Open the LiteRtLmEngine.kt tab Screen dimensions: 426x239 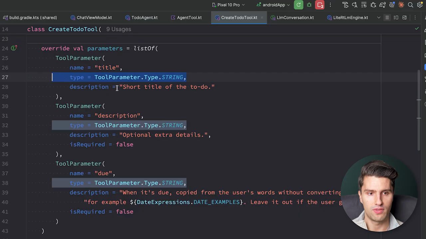point(348,18)
